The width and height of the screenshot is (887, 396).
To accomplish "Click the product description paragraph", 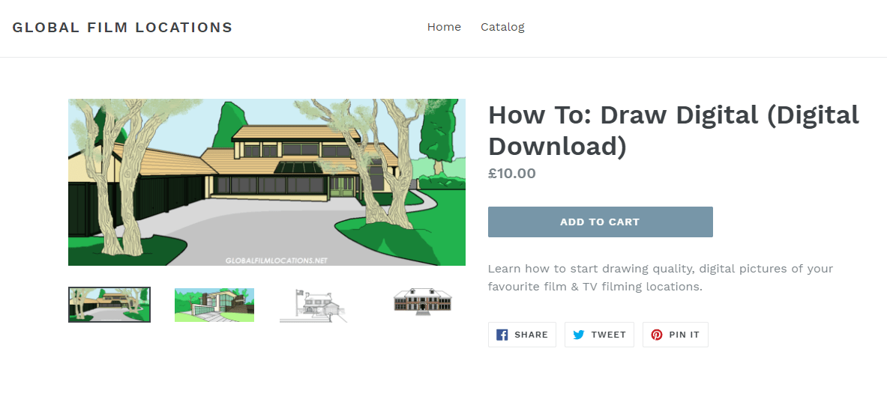I will click(660, 278).
